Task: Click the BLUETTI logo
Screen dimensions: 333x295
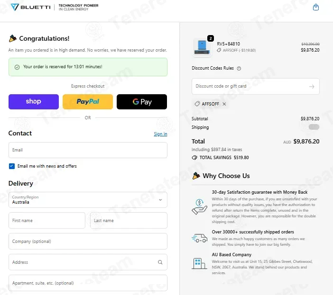Action: point(31,7)
